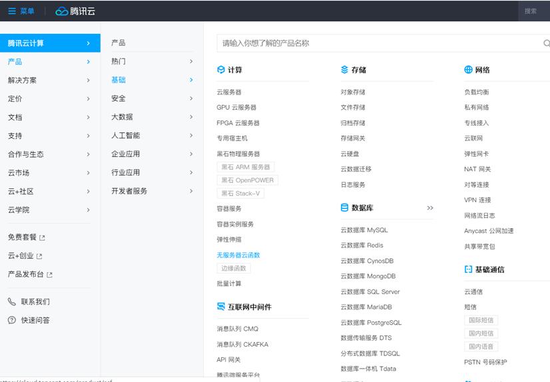550x382 pixels.
Task: Click 边缘函数 tag
Action: pyautogui.click(x=234, y=268)
